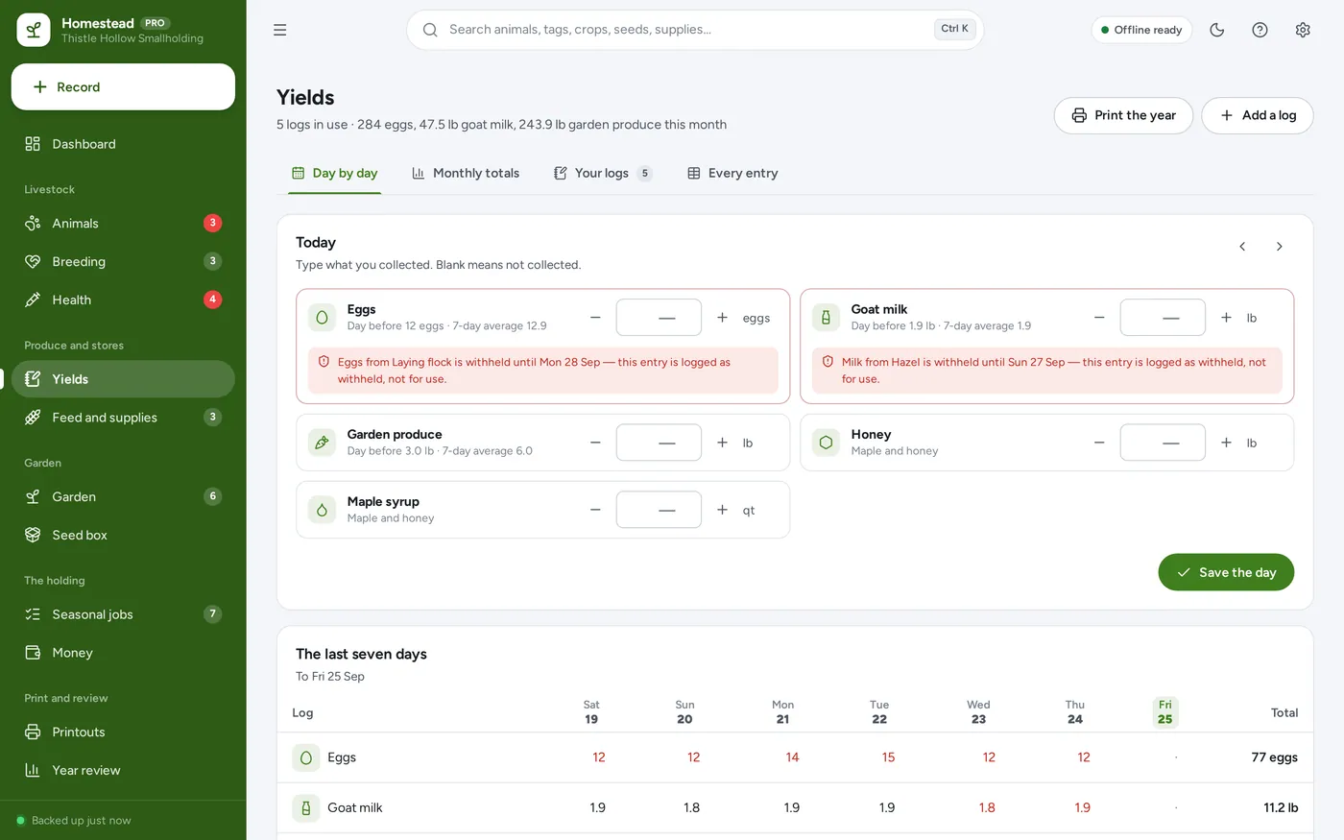Open Health in sidebar

(123, 300)
